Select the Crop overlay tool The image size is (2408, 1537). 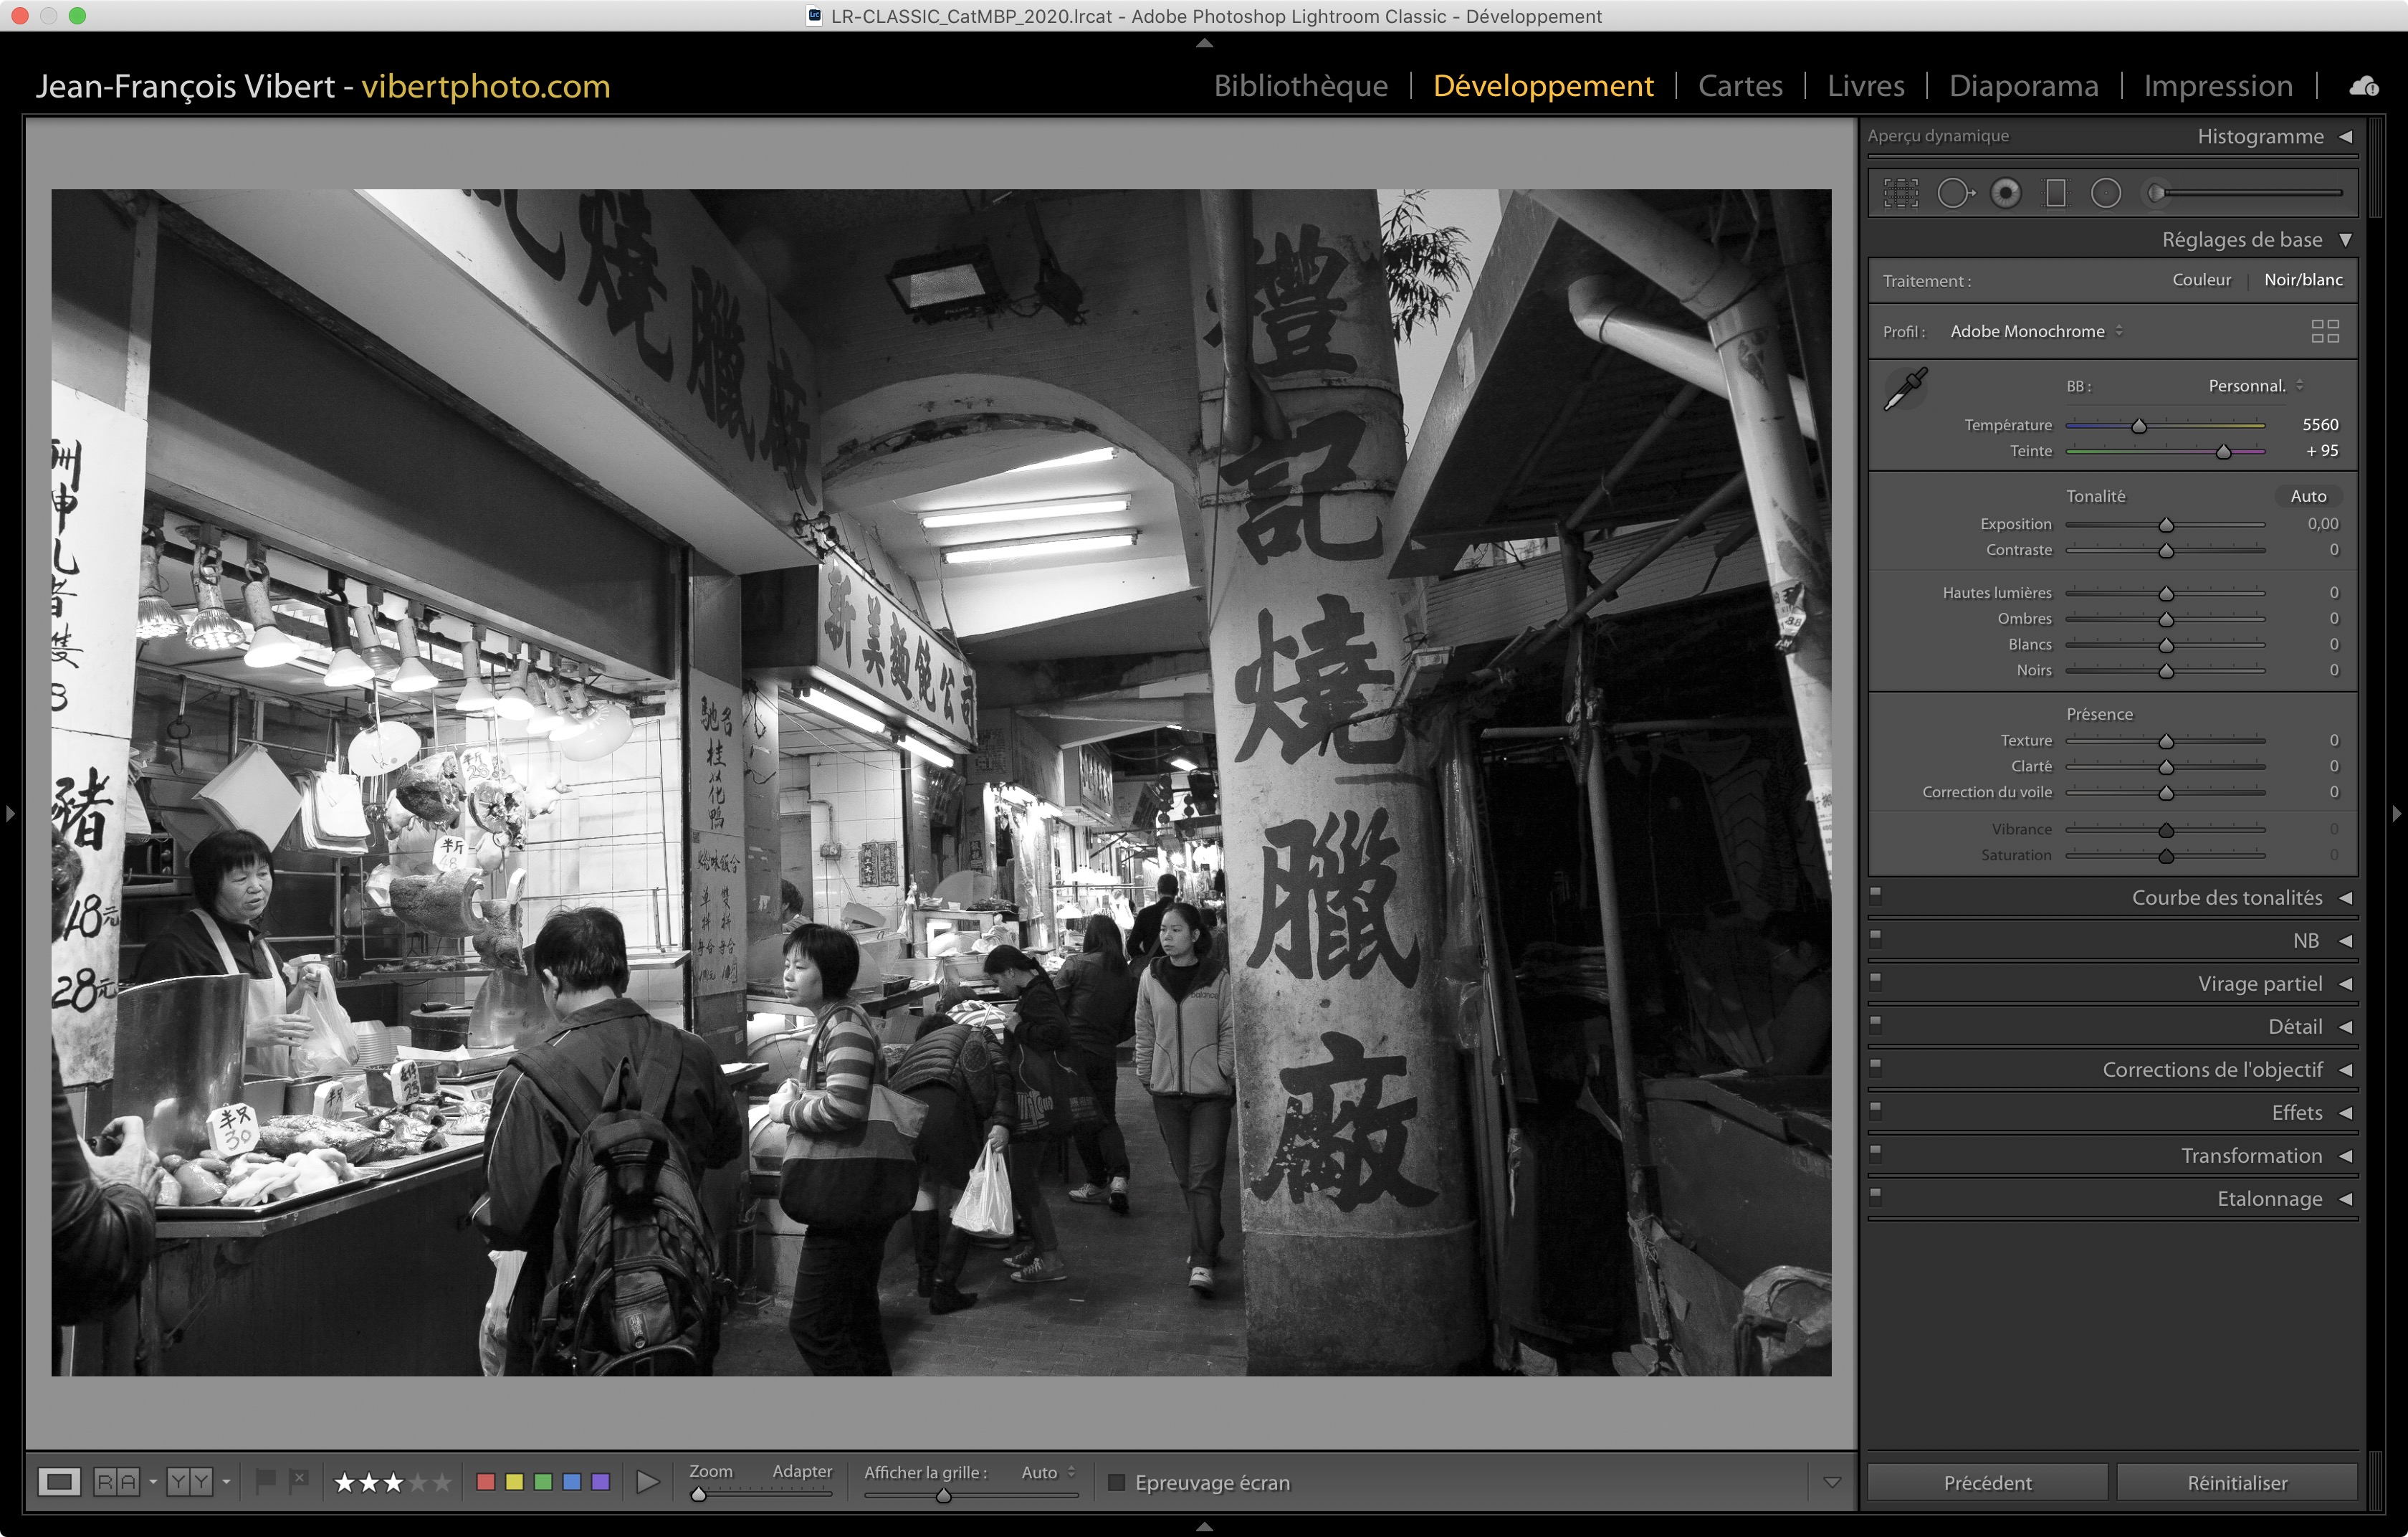pos(1901,192)
